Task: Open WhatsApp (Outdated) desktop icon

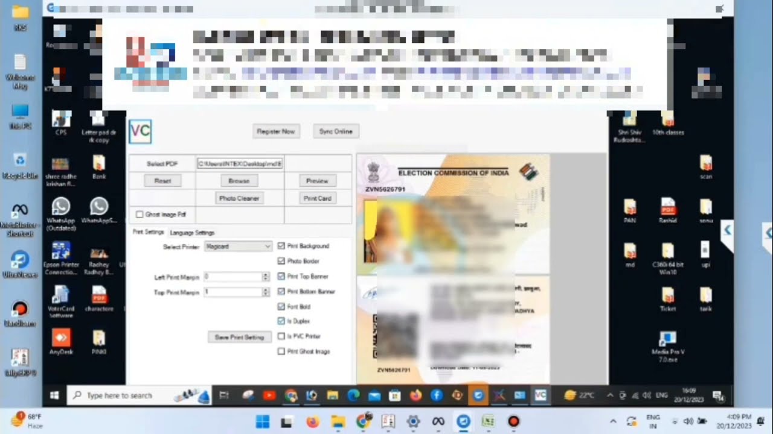Action: 61,215
